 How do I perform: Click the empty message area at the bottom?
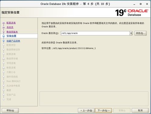click(94, 99)
